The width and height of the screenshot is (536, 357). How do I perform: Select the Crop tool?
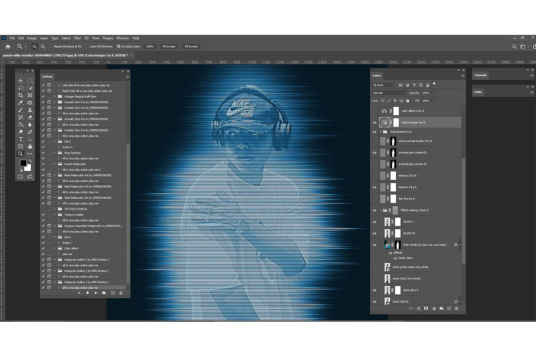click(21, 95)
